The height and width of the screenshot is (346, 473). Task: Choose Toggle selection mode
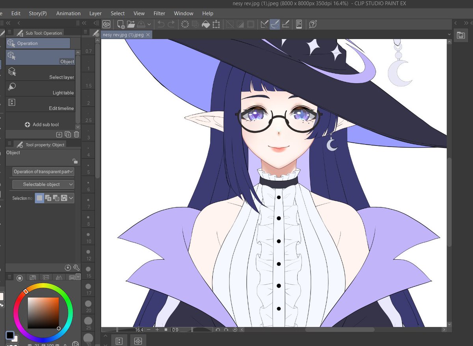coord(64,198)
